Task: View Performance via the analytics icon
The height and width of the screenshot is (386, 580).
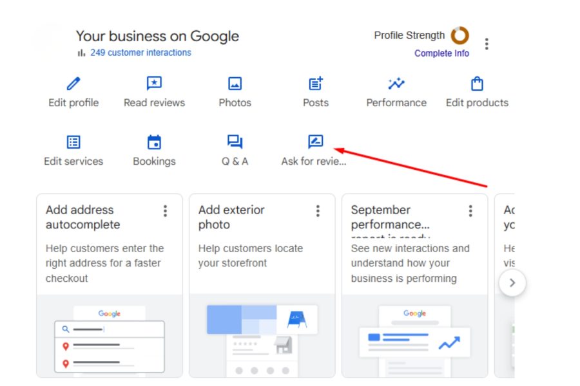Action: pos(396,83)
